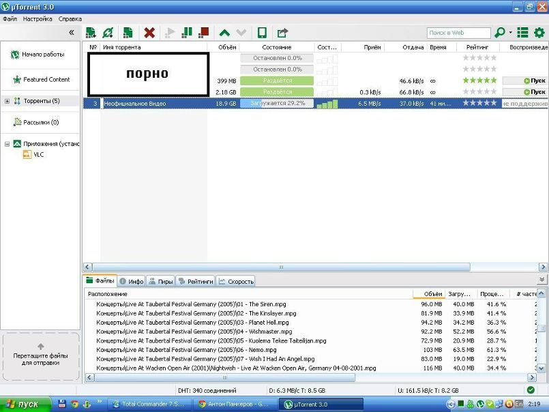Viewport: 549px width, 412px height.
Task: Expand the Торренты (5) tree node
Action: point(7,101)
